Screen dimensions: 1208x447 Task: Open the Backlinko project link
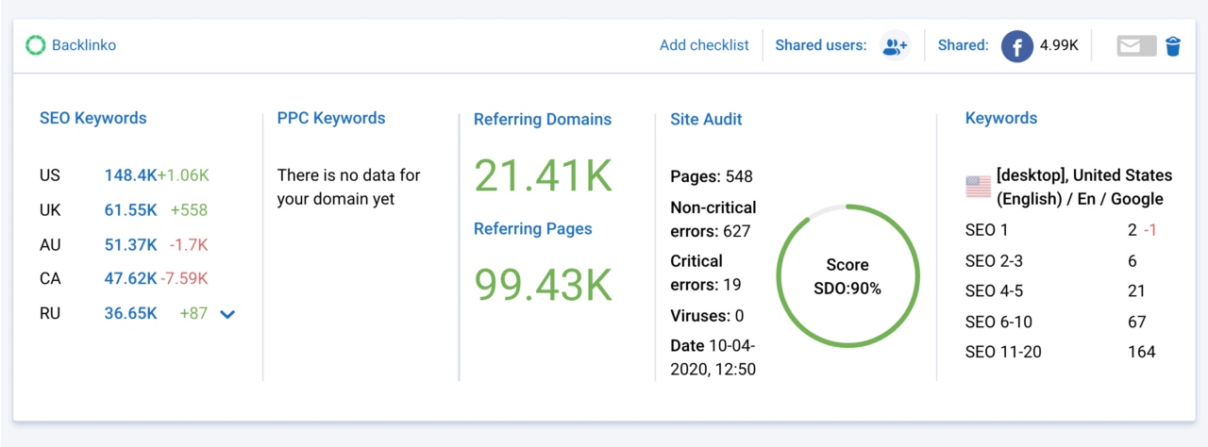[x=84, y=45]
